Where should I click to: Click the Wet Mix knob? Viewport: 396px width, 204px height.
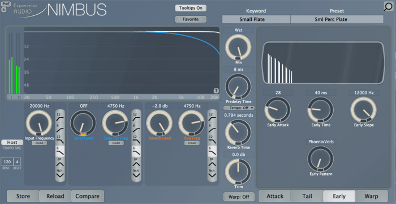point(238,48)
